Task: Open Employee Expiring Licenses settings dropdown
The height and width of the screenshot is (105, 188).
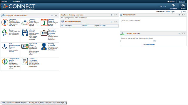Action: pyautogui.click(x=115, y=15)
